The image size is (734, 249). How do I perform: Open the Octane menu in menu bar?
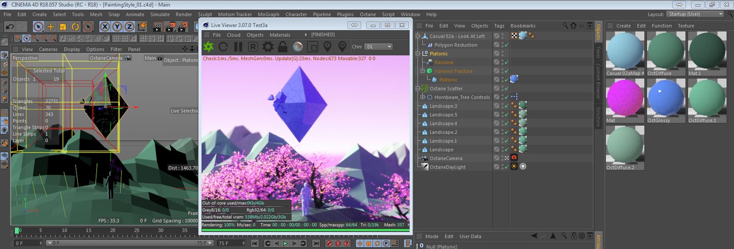pyautogui.click(x=368, y=14)
